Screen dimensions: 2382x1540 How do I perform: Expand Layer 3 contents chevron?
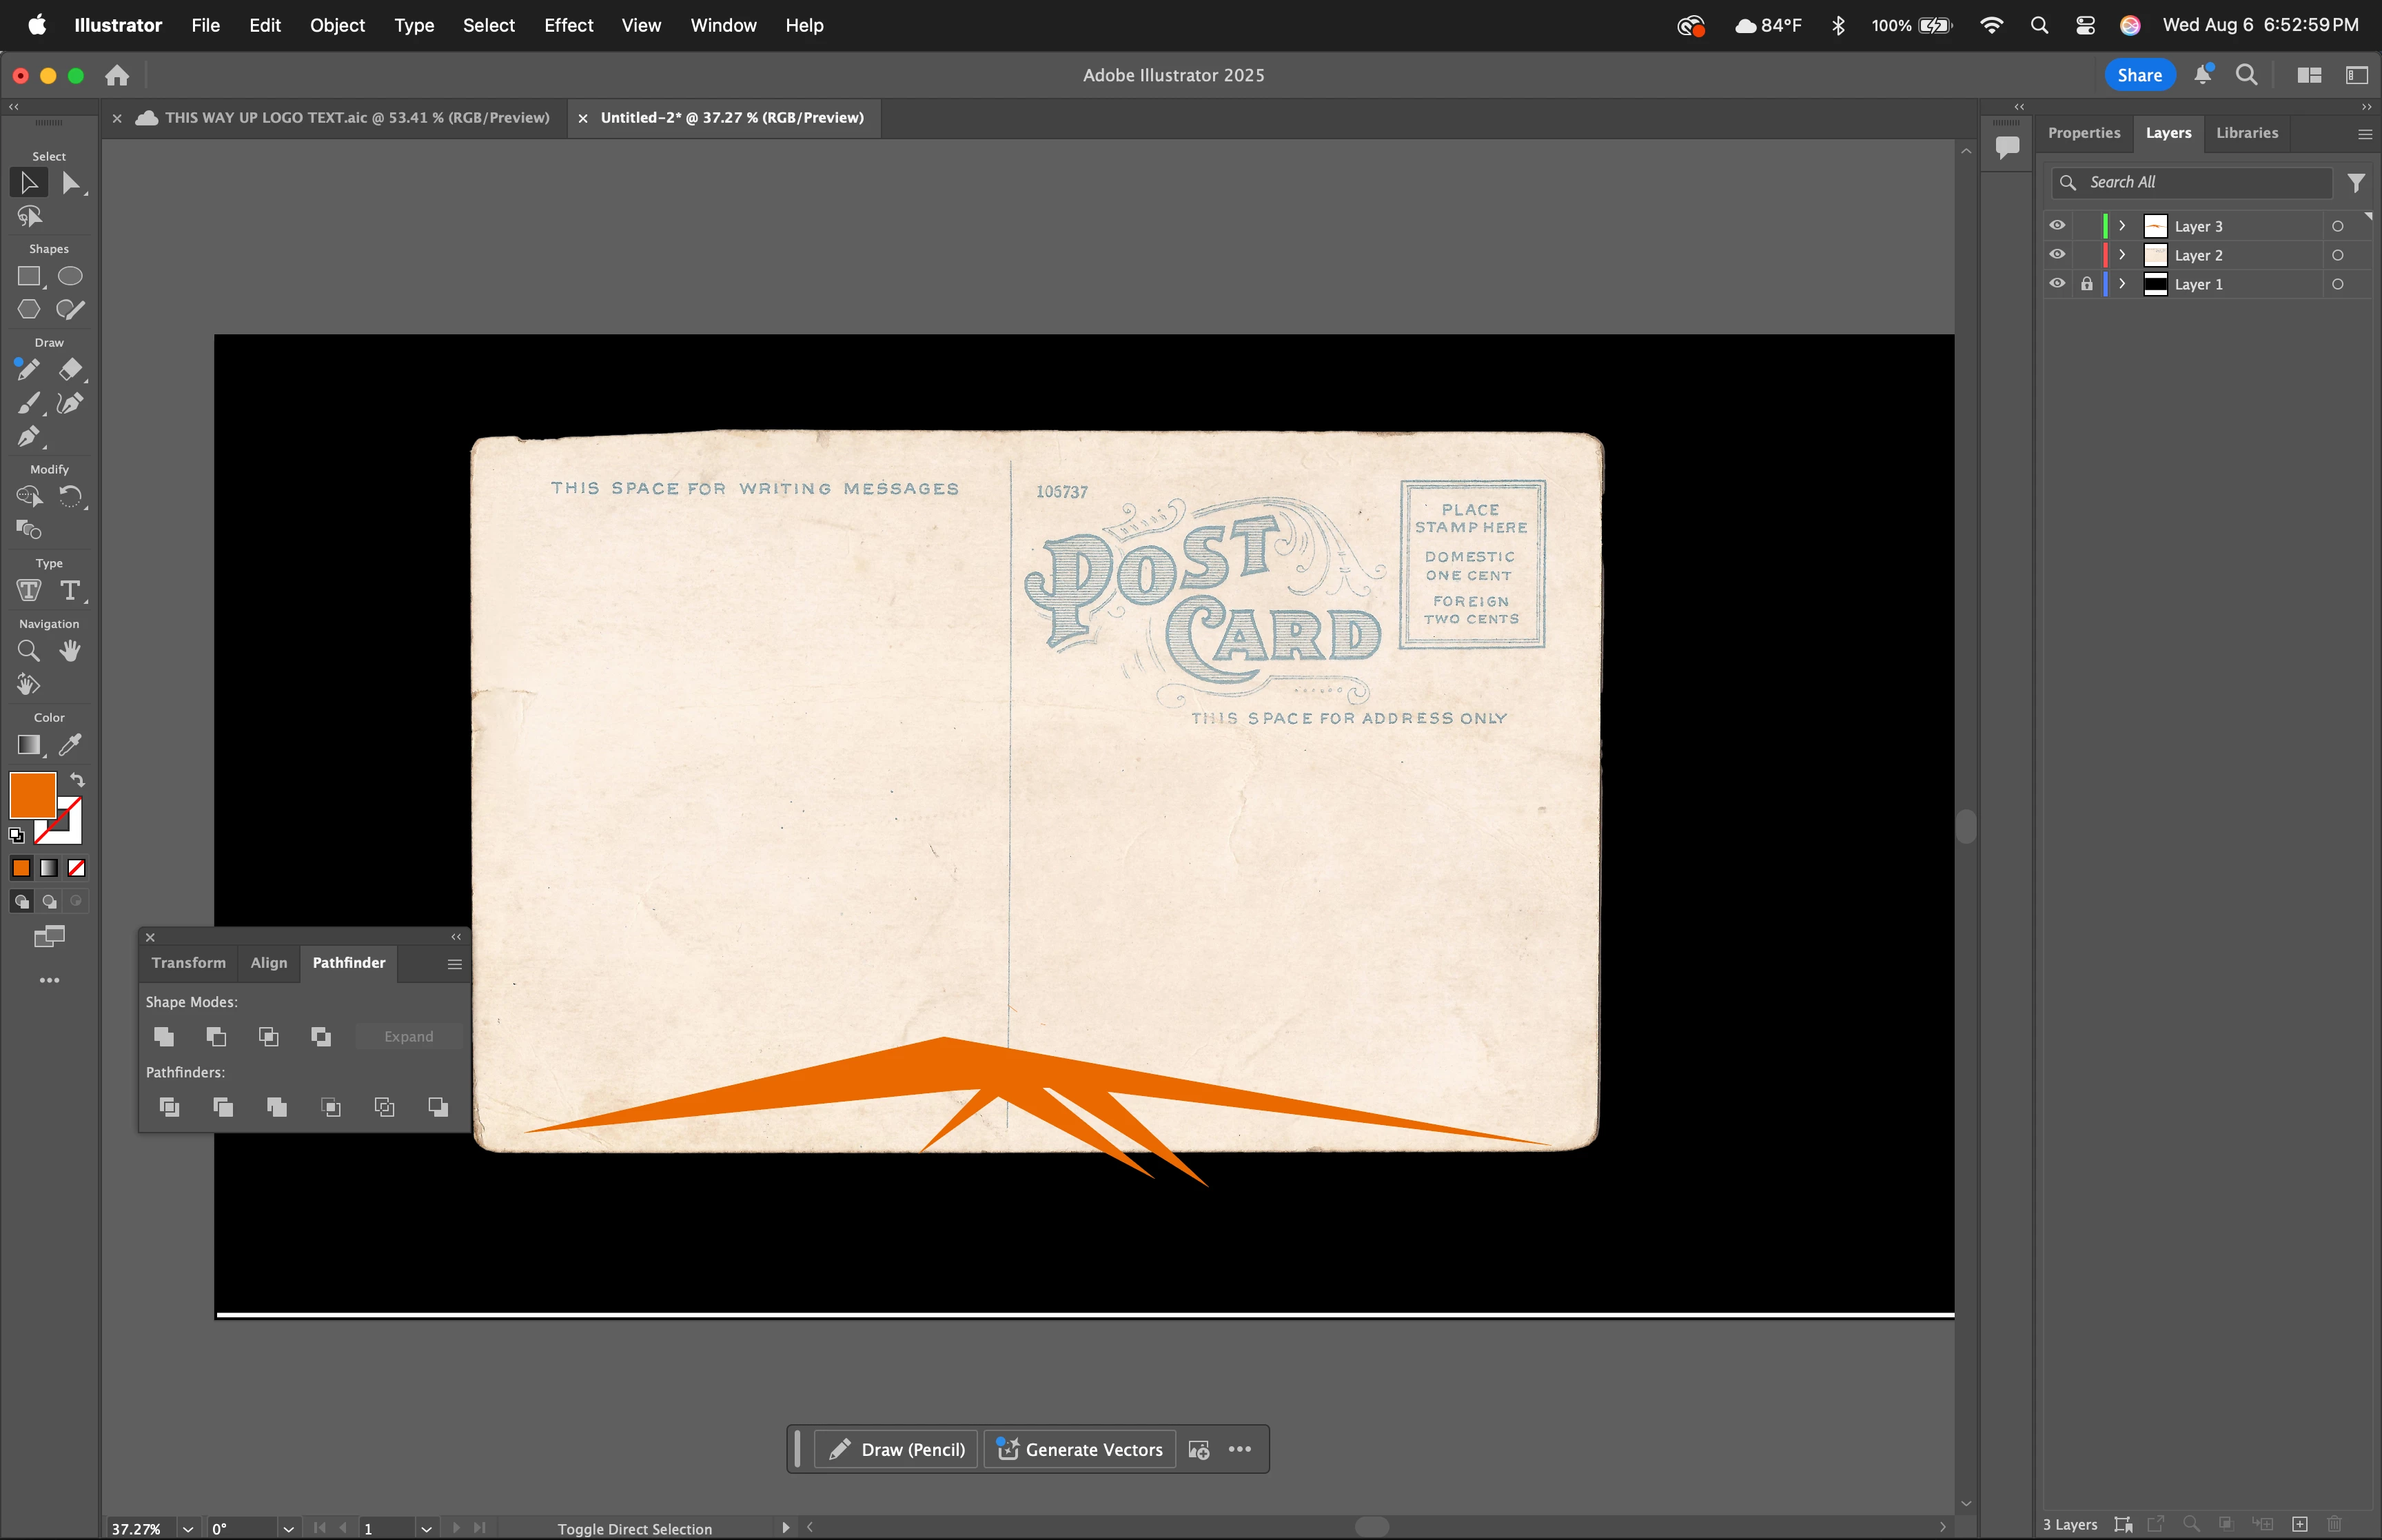pyautogui.click(x=2122, y=226)
